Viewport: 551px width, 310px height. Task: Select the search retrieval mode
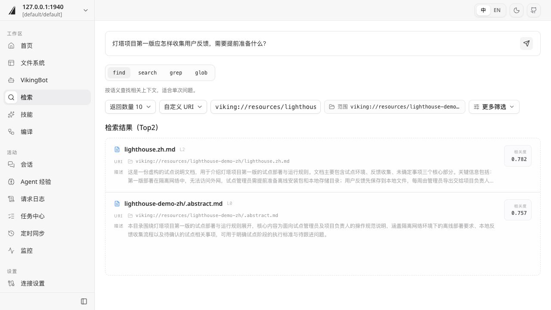(x=147, y=73)
